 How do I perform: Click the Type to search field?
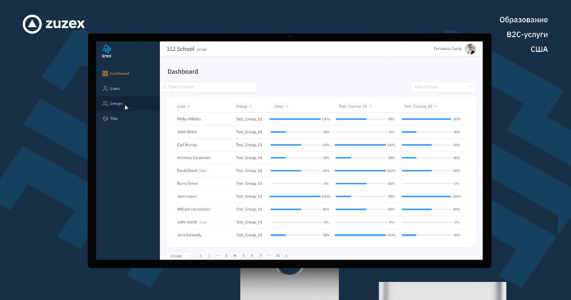[x=209, y=87]
